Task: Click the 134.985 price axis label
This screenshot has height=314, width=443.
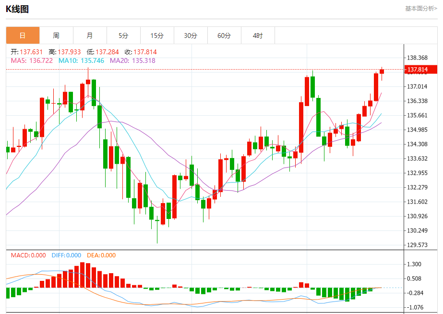Action: [417, 130]
